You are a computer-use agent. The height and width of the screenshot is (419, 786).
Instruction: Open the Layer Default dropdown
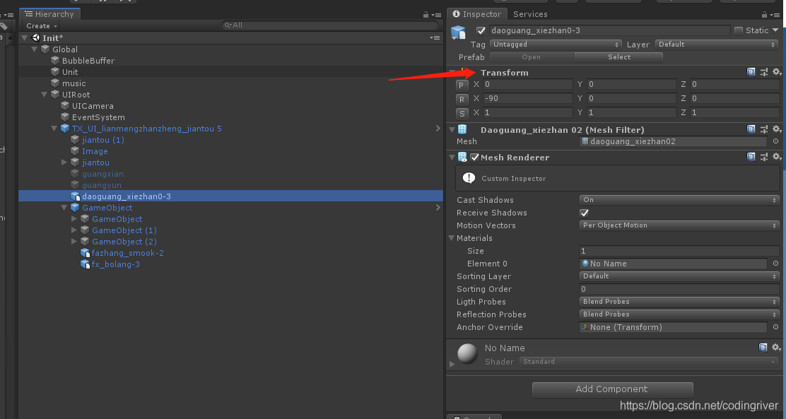click(x=717, y=45)
